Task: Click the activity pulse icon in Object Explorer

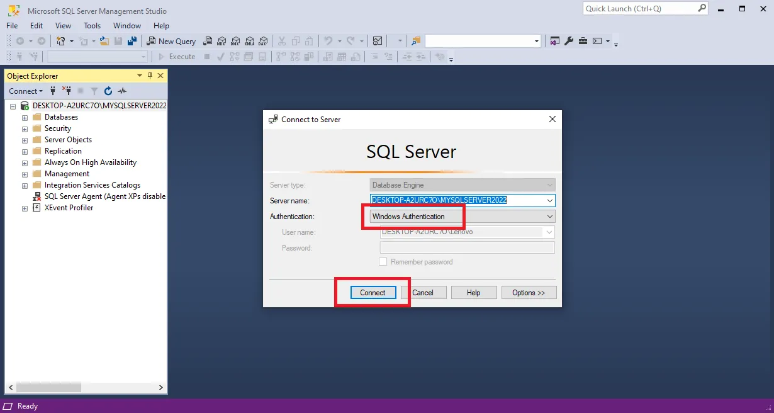Action: click(122, 91)
